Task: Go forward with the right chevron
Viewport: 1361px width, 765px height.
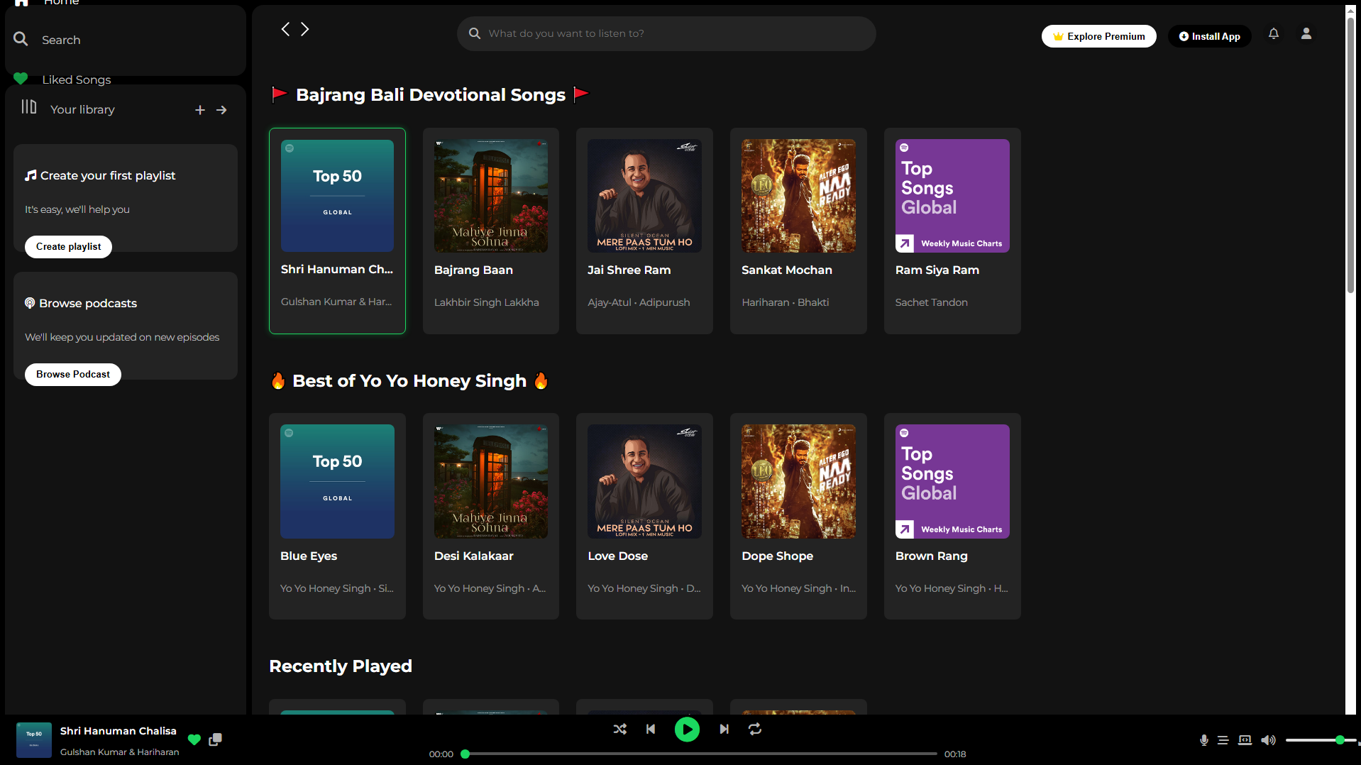Action: pyautogui.click(x=305, y=29)
